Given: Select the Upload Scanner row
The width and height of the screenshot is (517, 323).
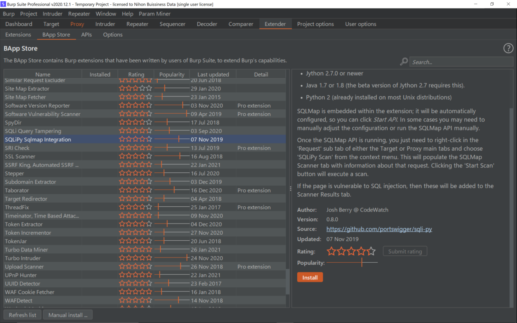Looking at the screenshot, I should pyautogui.click(x=145, y=267).
